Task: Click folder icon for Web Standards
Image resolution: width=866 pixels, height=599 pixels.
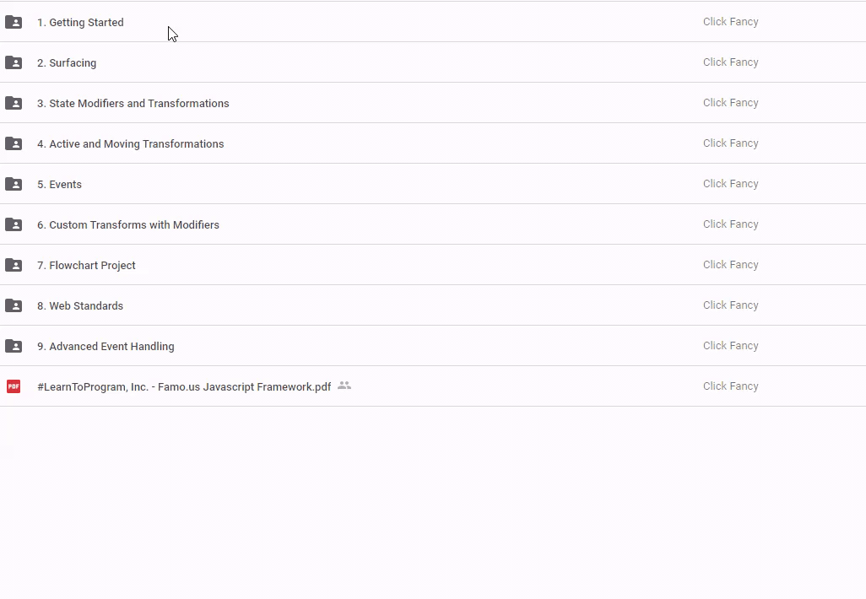Action: 14,305
